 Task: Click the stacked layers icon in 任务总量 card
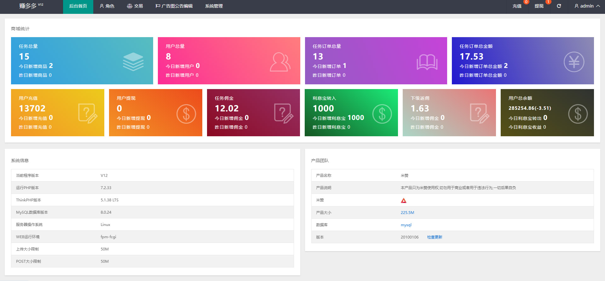[133, 61]
